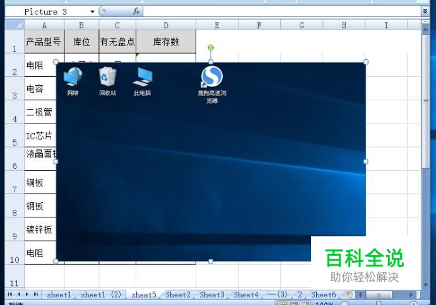The height and width of the screenshot is (305, 436).
Task: Select column A header
Action: [x=44, y=25]
